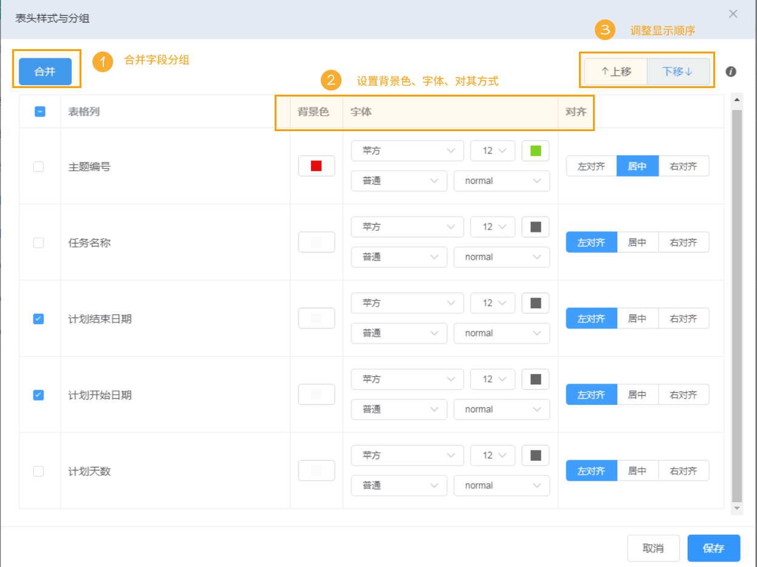This screenshot has width=757, height=567.
Task: Click the info icon beside 下移 button
Action: 731,72
